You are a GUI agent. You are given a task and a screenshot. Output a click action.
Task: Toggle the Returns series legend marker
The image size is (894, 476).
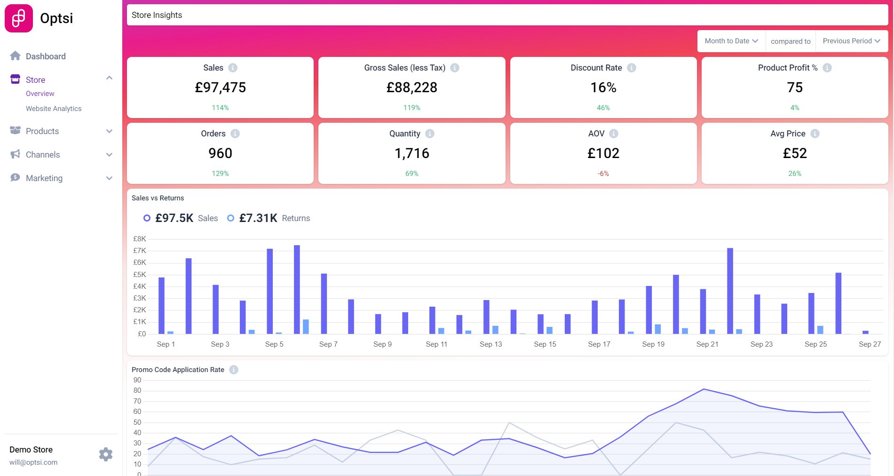coord(230,218)
